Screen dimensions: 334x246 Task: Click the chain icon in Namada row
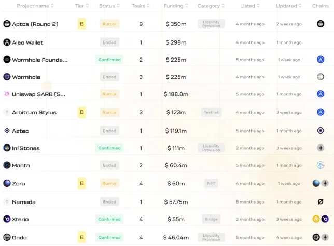(x=321, y=201)
